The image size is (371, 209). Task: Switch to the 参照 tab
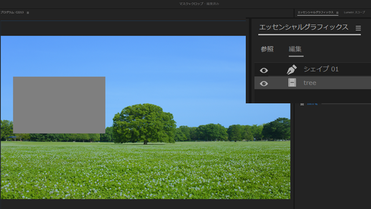tap(267, 49)
